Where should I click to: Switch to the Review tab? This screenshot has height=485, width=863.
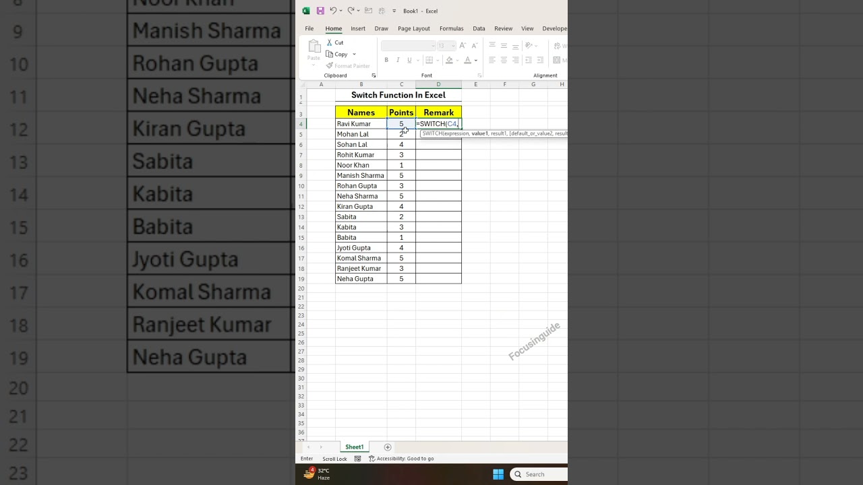pos(504,28)
